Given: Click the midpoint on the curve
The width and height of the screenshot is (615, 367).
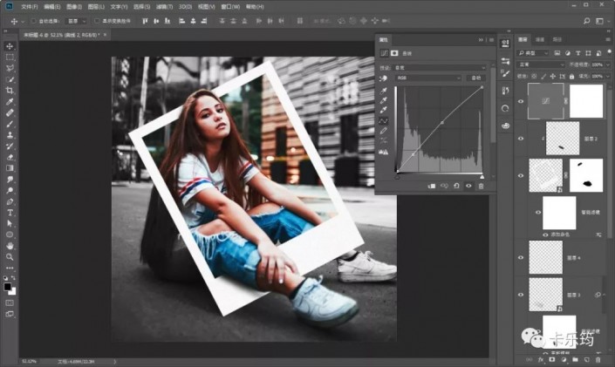Looking at the screenshot, I should [x=442, y=123].
